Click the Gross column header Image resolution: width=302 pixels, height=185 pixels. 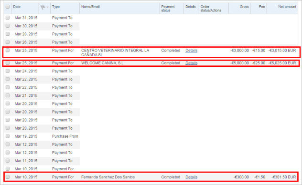tap(244, 7)
